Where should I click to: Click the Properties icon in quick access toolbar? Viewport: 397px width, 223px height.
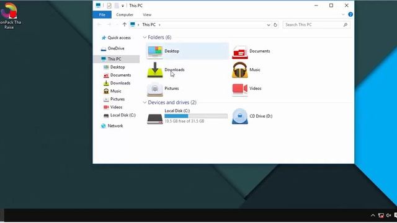[x=109, y=6]
